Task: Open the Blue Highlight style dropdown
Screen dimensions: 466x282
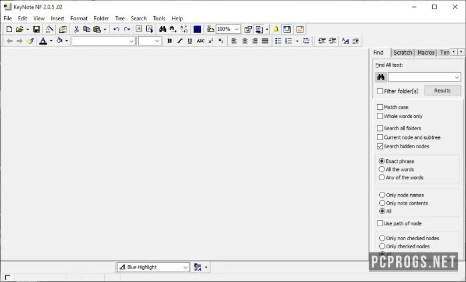Action: pos(185,267)
